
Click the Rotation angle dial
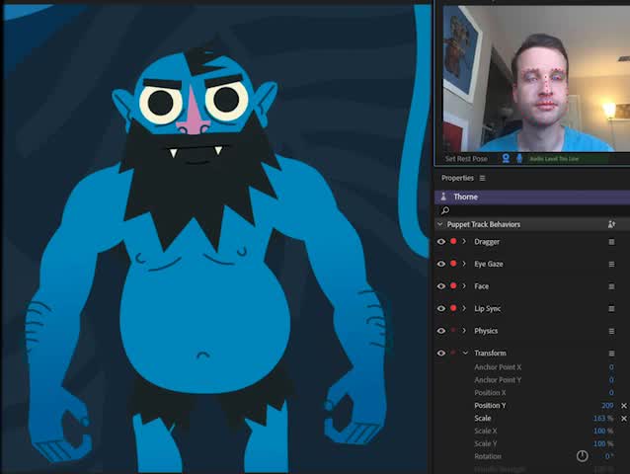[x=582, y=456]
